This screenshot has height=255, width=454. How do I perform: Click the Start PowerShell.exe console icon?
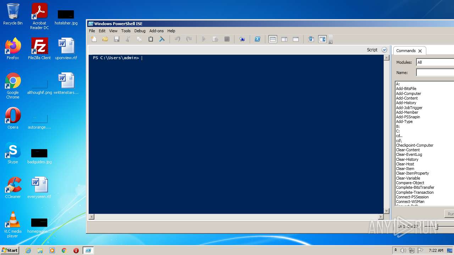(258, 39)
